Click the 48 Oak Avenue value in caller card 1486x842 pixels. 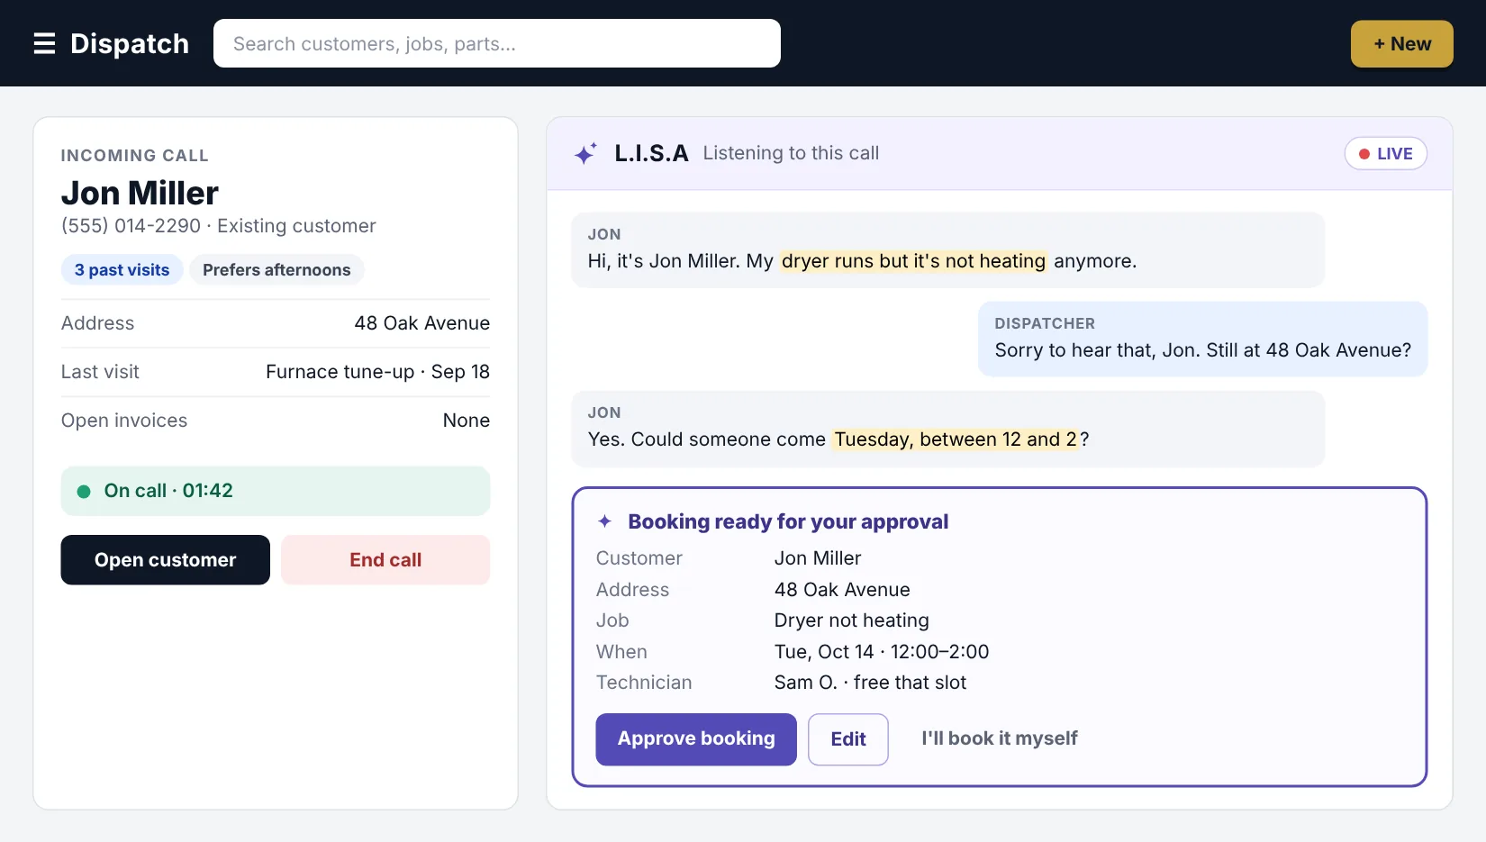422,323
